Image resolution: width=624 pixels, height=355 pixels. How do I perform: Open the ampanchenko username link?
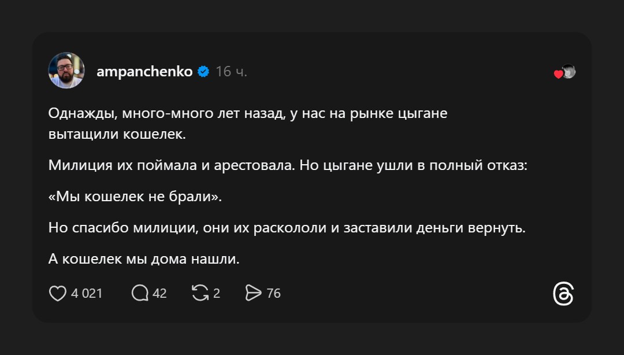click(144, 72)
